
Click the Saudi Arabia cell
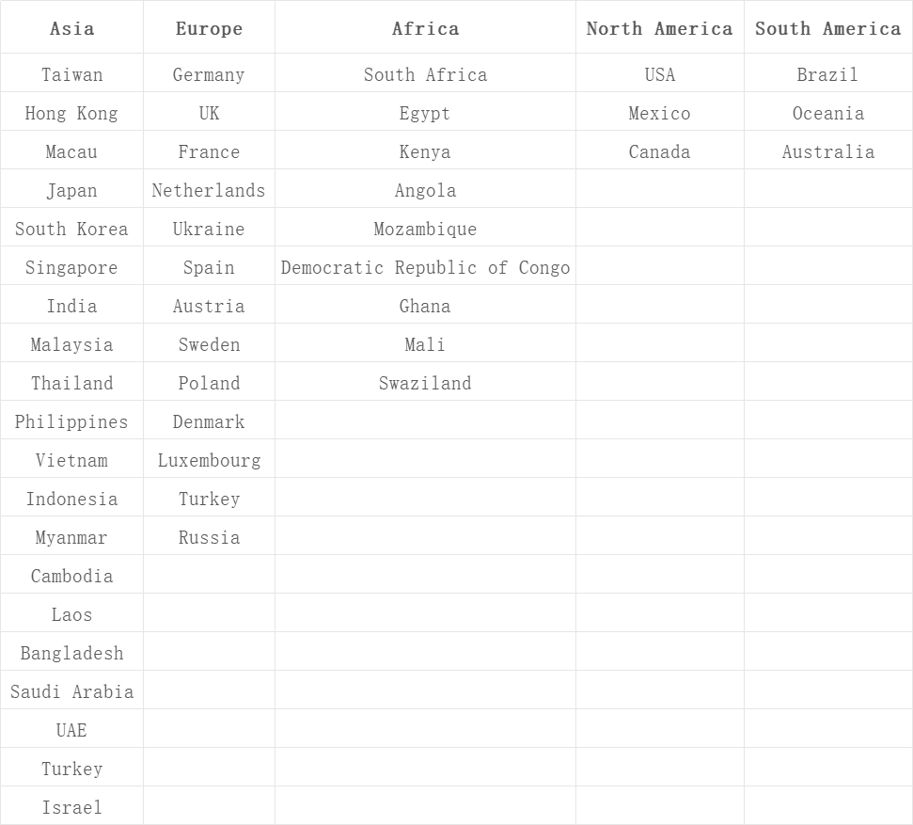point(71,691)
